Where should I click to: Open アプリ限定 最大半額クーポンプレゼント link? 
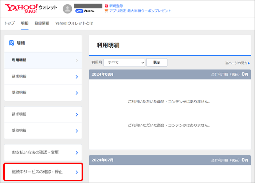point(140,11)
